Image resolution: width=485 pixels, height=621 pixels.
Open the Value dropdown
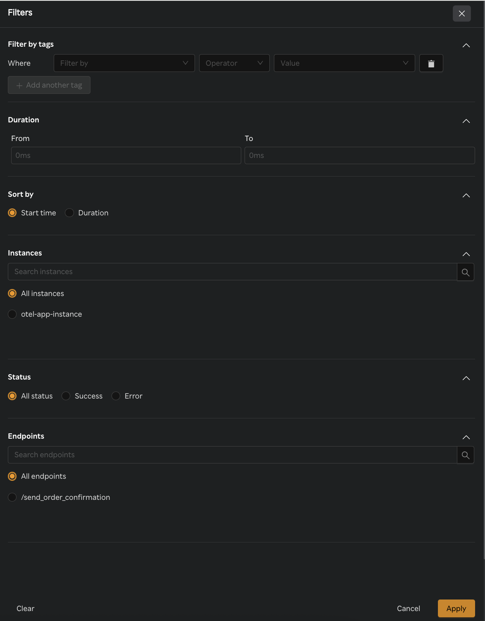pyautogui.click(x=344, y=63)
